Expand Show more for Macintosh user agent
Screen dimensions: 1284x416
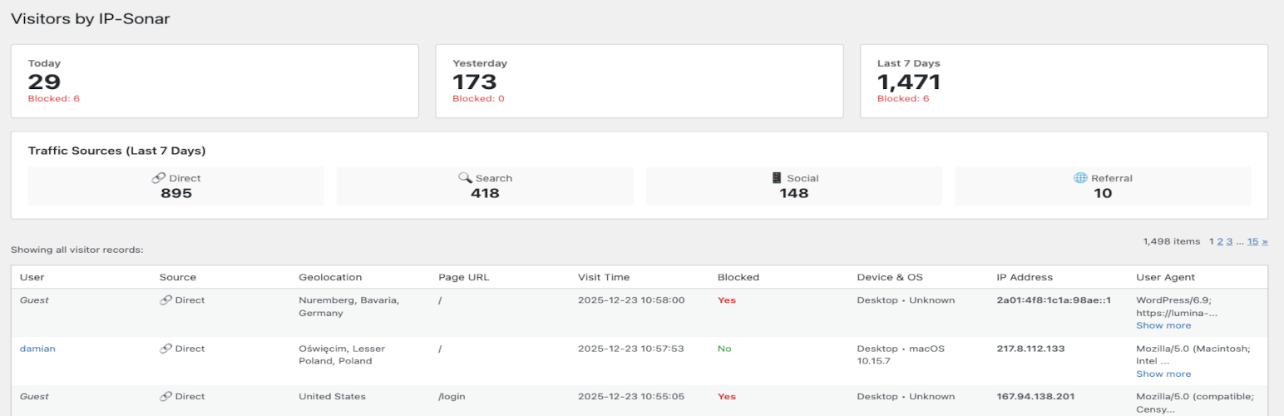pyautogui.click(x=1163, y=374)
